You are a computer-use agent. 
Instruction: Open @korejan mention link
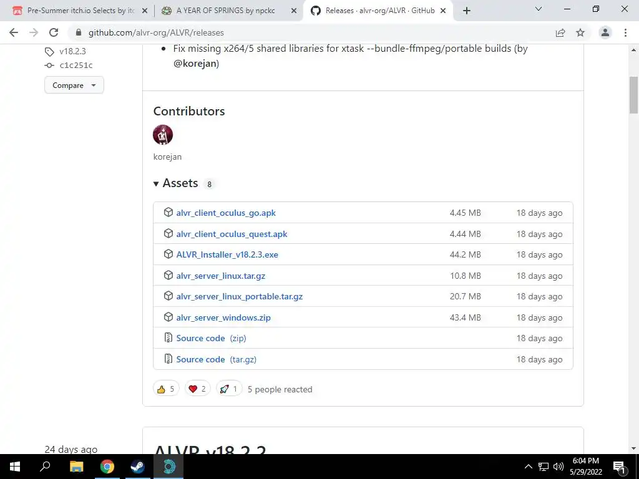tap(195, 64)
